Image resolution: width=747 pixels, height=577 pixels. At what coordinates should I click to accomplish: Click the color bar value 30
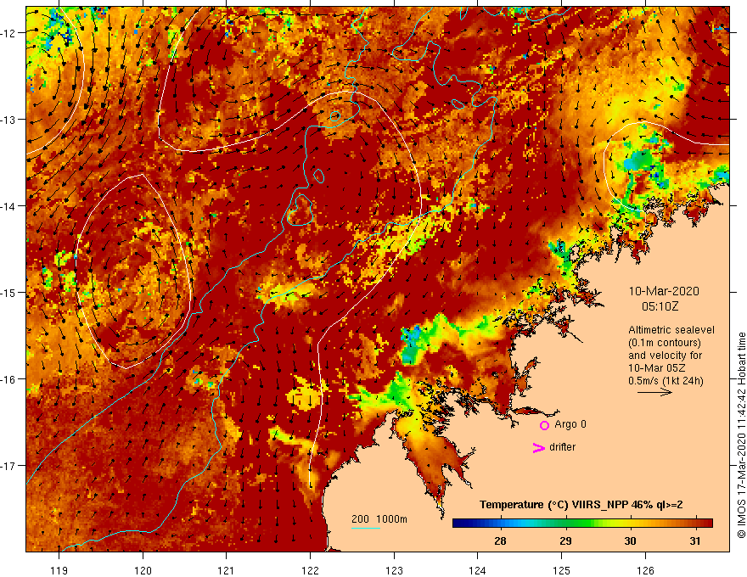tap(630, 541)
